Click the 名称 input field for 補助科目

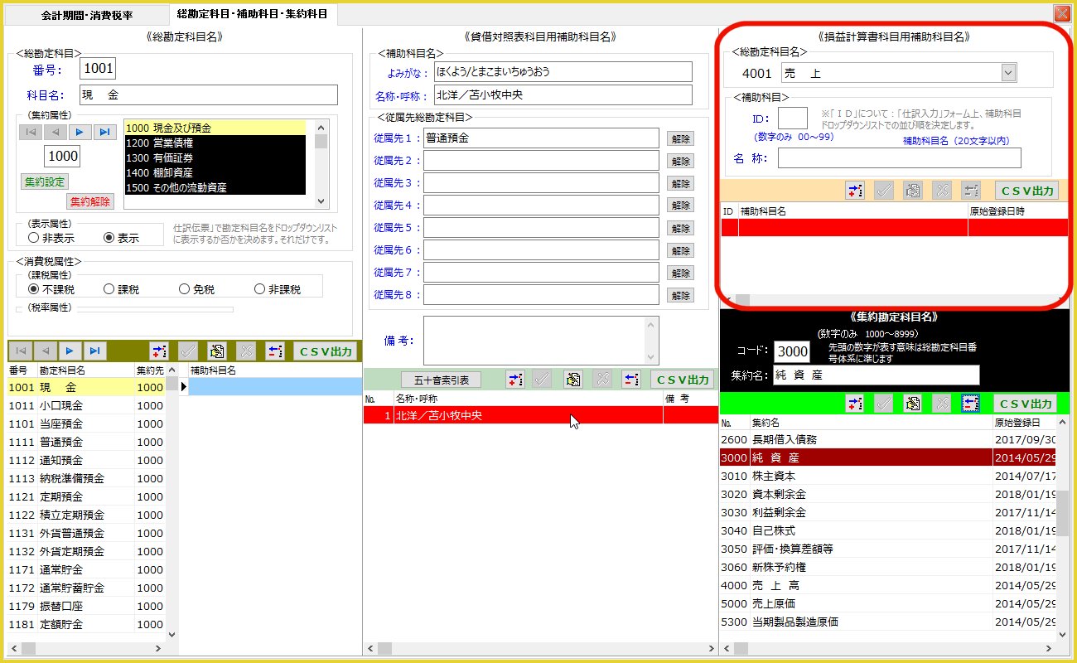click(899, 158)
